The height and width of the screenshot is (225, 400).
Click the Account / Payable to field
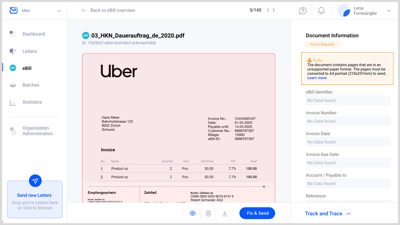click(x=348, y=183)
